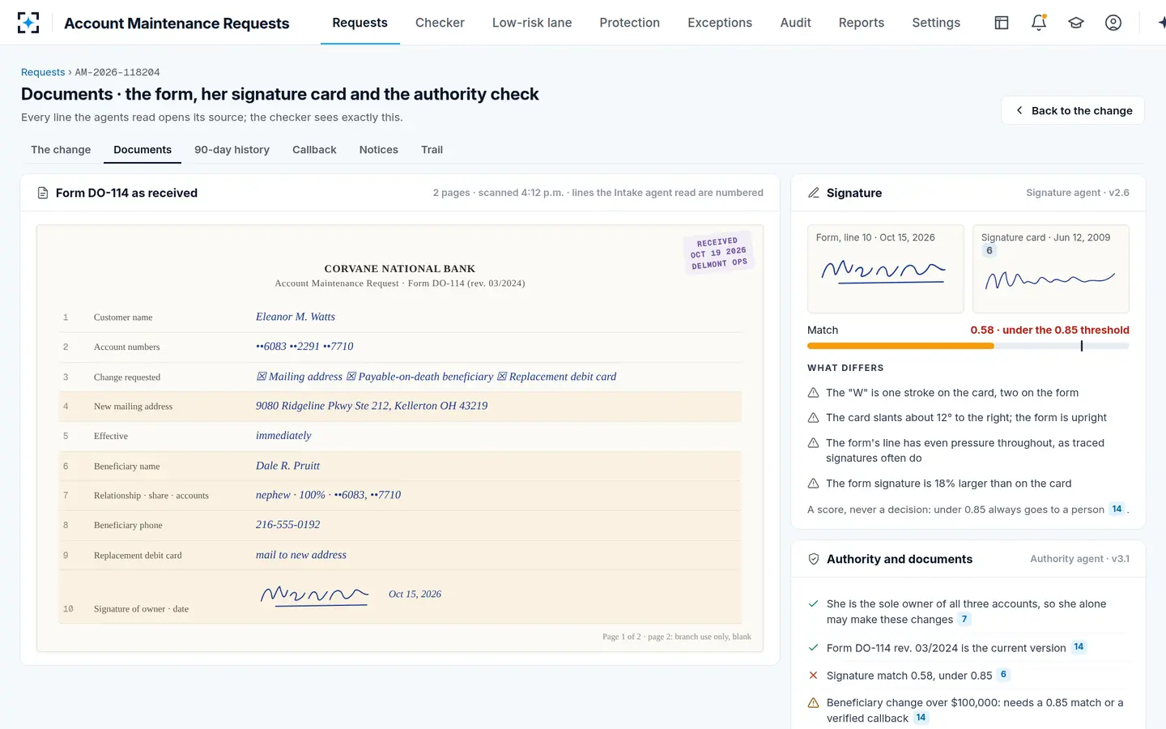Click the warning icon beside card slant difference
Image resolution: width=1166 pixels, height=729 pixels.
(x=813, y=418)
